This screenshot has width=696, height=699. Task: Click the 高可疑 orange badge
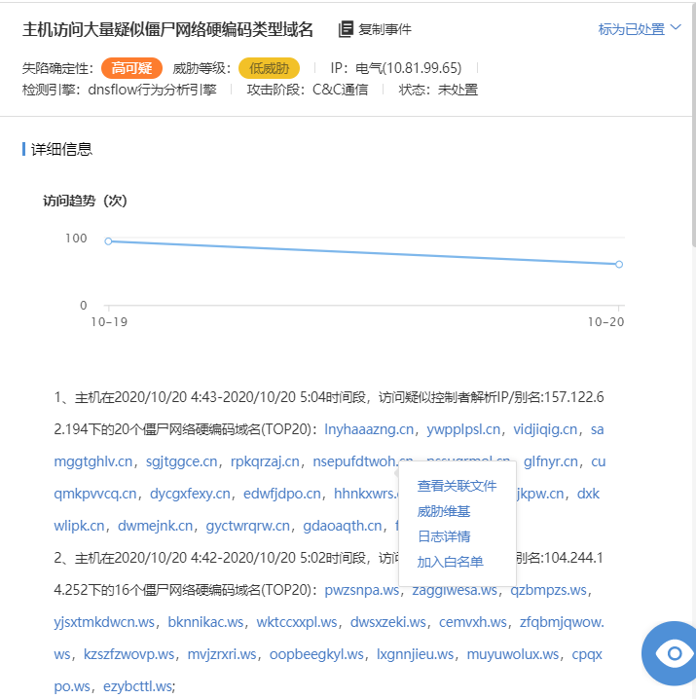(131, 68)
